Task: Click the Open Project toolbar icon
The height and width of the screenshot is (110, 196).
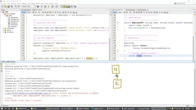Action: (8, 6)
